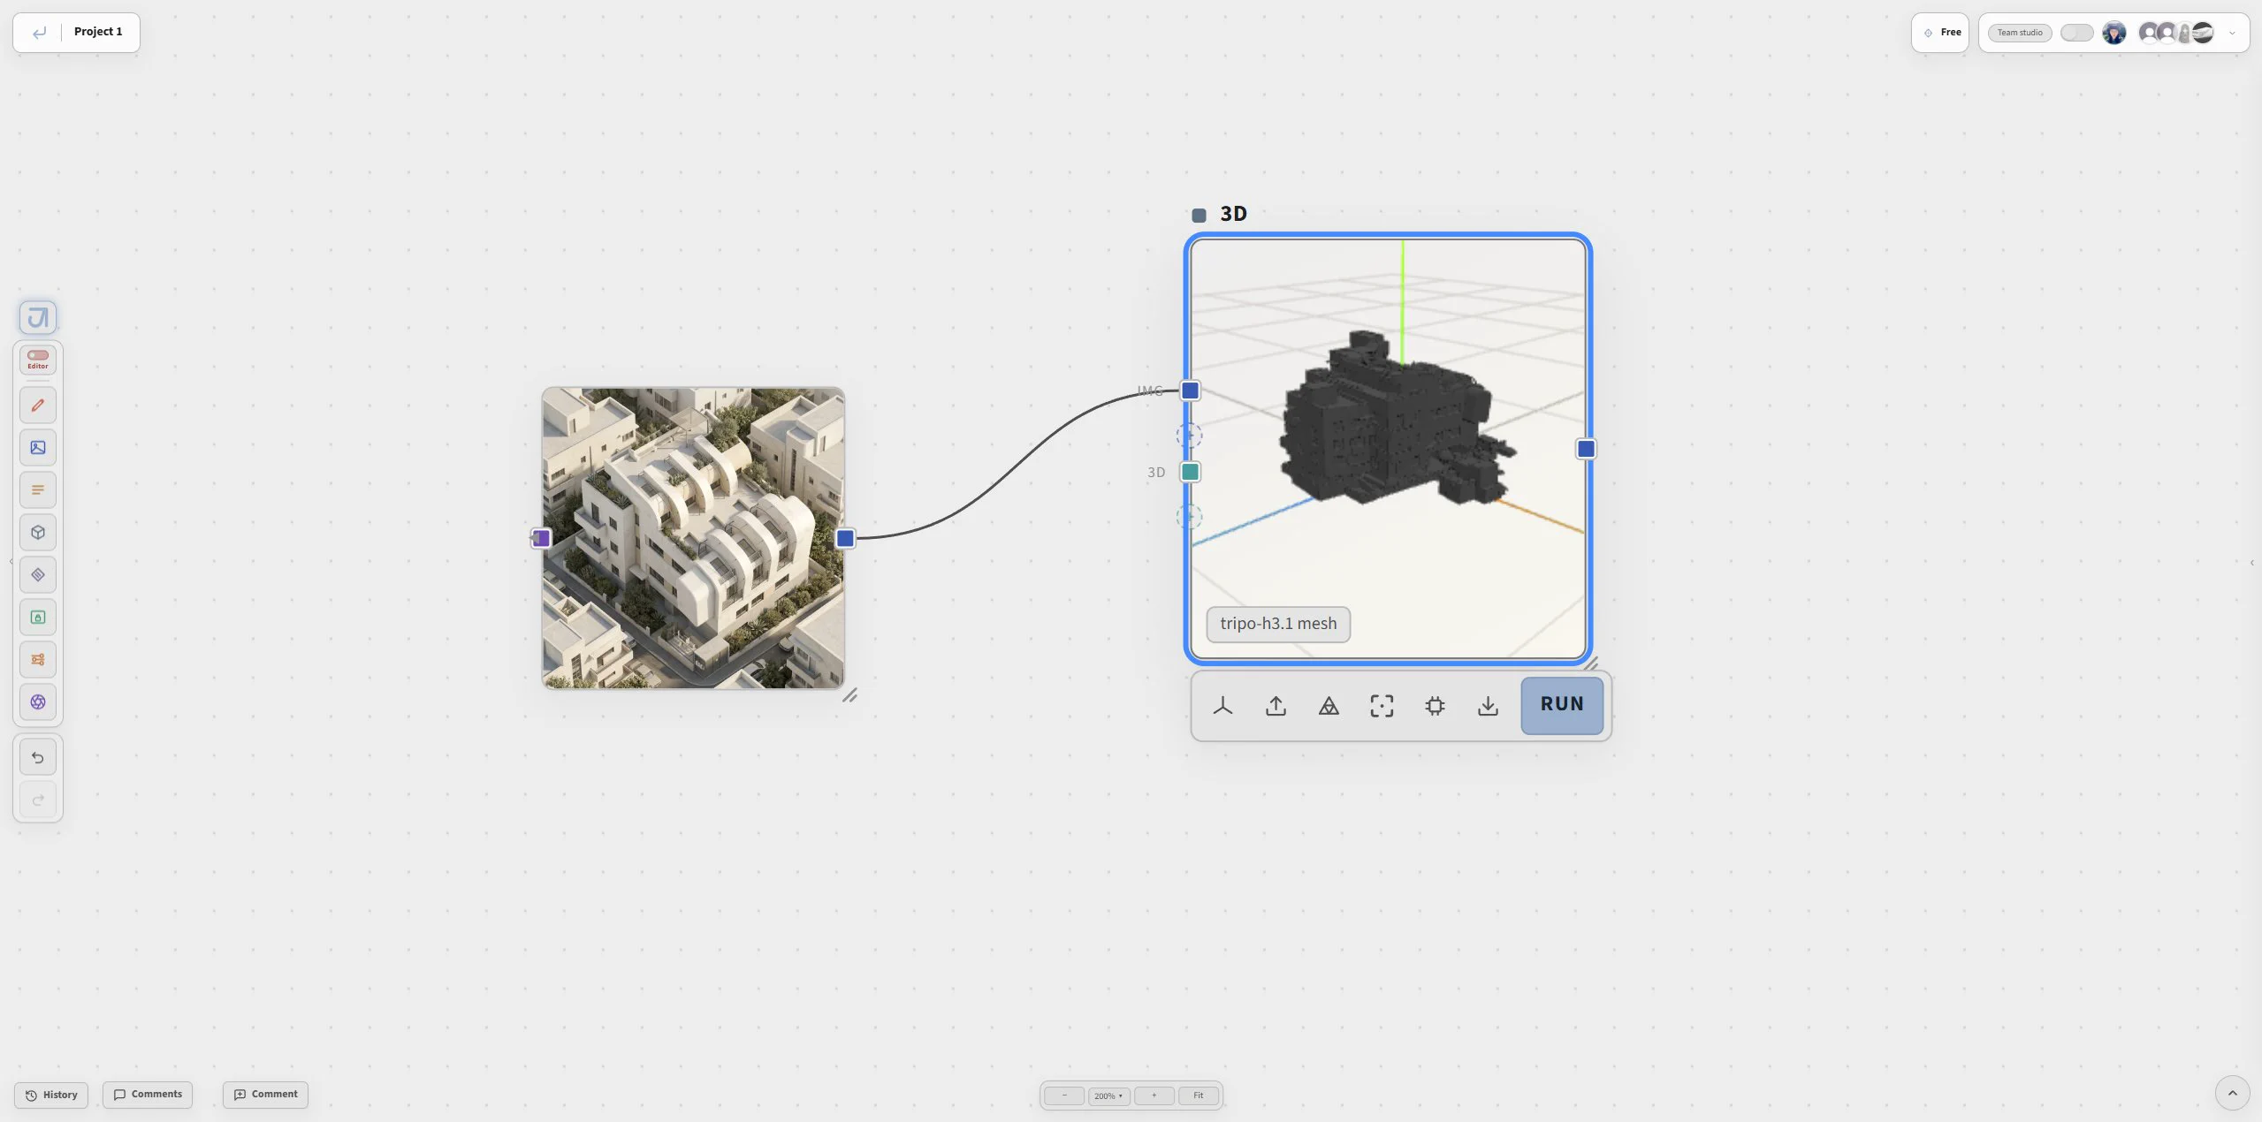Image resolution: width=2262 pixels, height=1122 pixels.
Task: Click the Team studio label pill
Action: [2020, 33]
